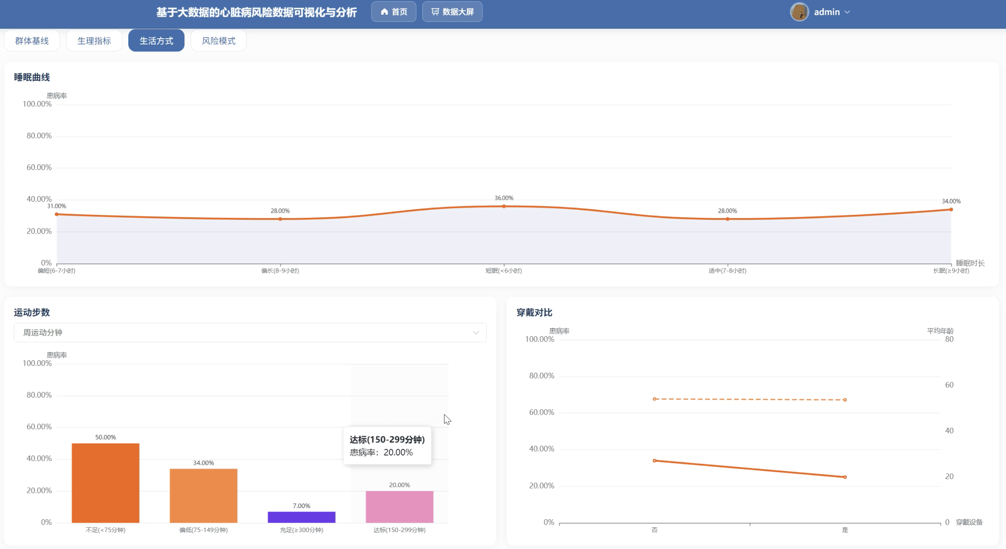Click the 不足(<75分钟) orange bar
The height and width of the screenshot is (549, 1006).
tap(106, 483)
